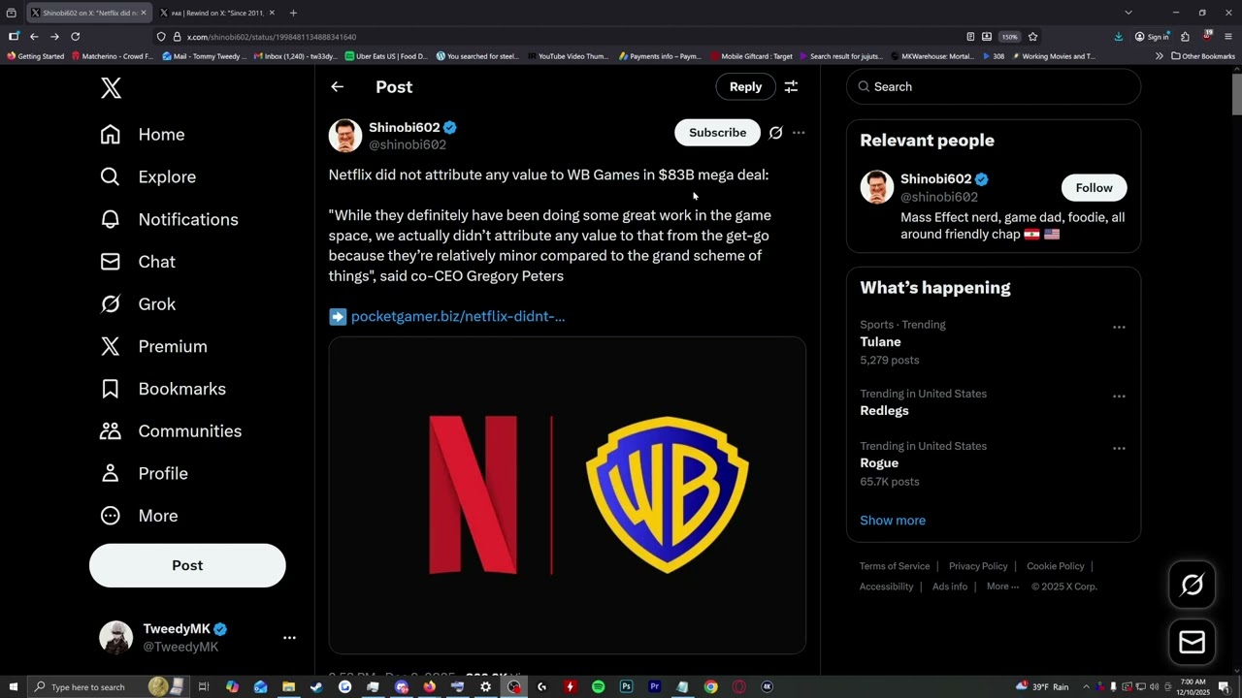
Task: Open Explore in the sidebar
Action: 148,176
